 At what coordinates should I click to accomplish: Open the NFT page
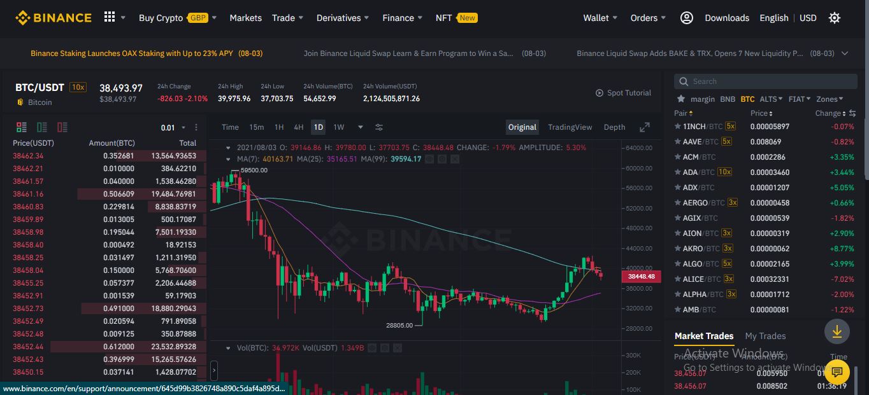(456, 18)
